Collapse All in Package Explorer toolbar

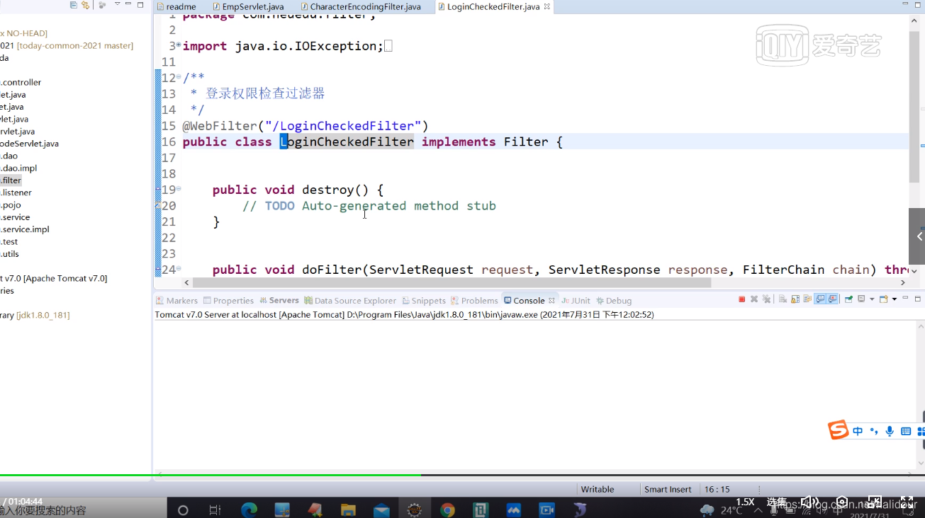(x=74, y=5)
